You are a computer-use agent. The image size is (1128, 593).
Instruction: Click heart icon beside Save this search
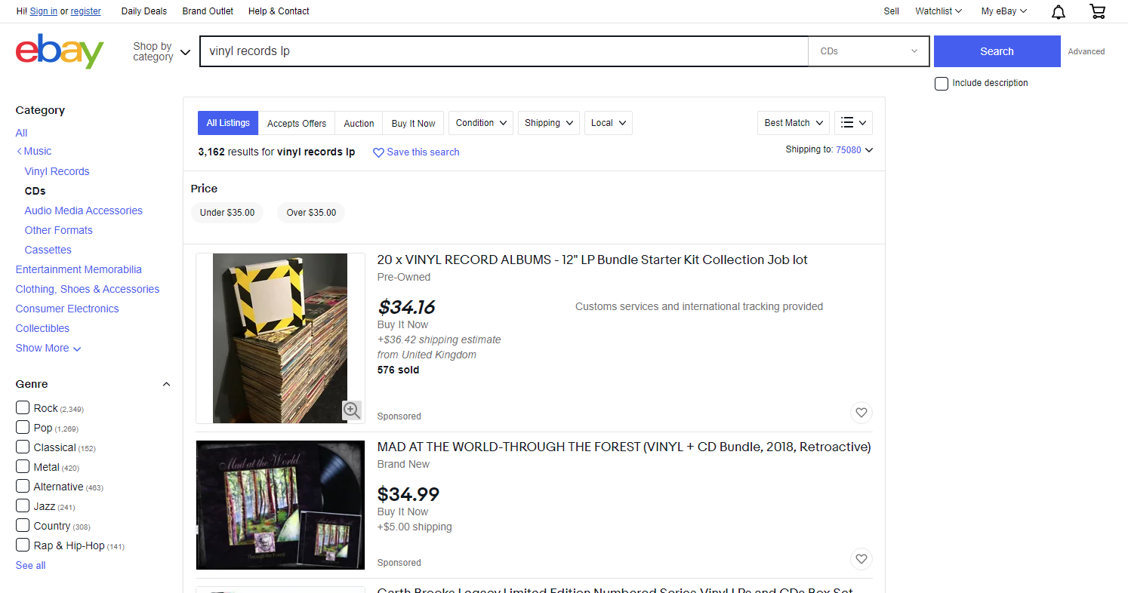tap(378, 152)
